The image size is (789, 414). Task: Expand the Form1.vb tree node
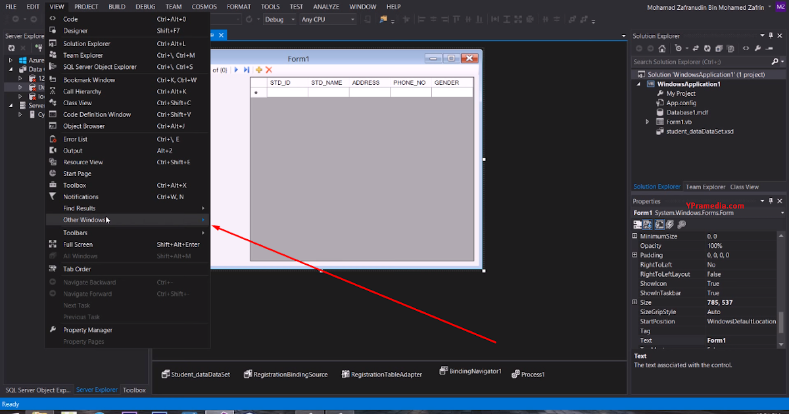pyautogui.click(x=647, y=122)
